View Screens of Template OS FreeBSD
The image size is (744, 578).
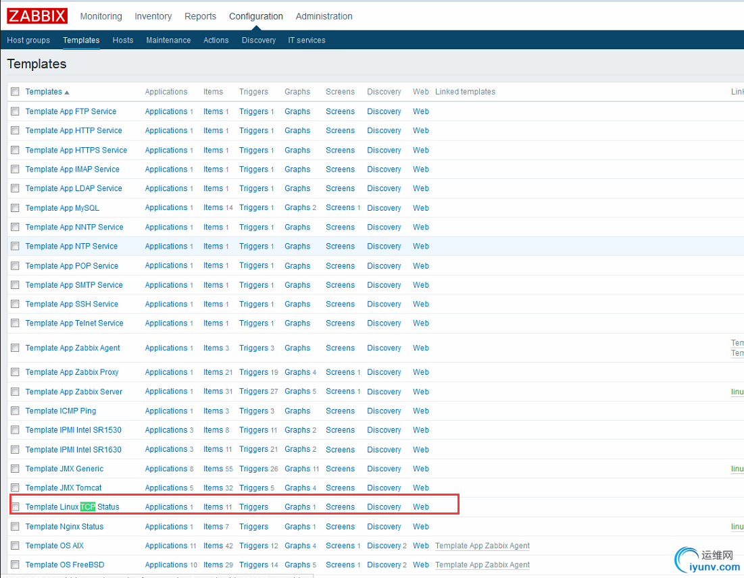pos(340,564)
